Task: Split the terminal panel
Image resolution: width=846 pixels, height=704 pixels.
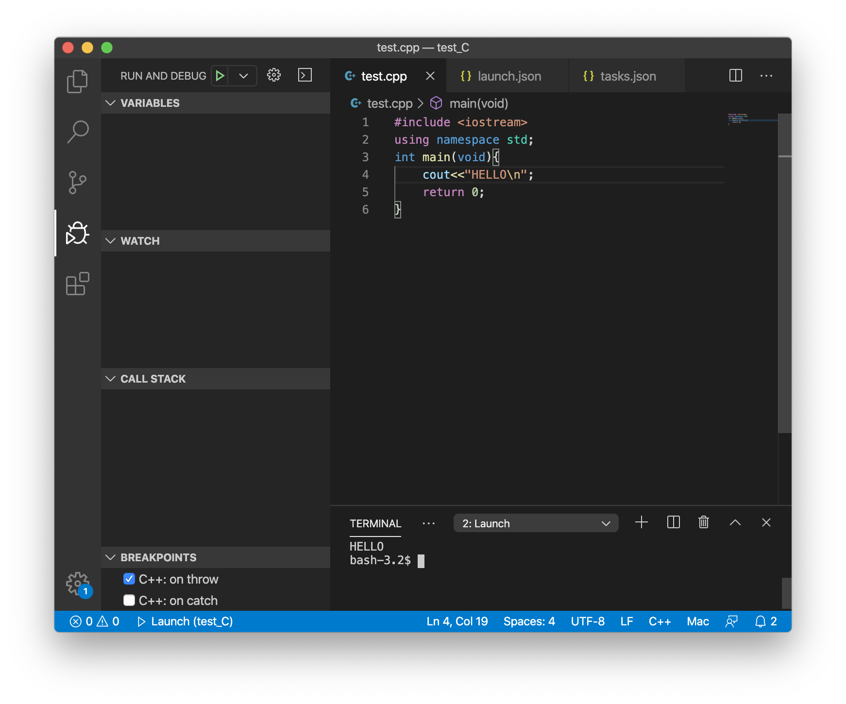Action: pyautogui.click(x=674, y=522)
